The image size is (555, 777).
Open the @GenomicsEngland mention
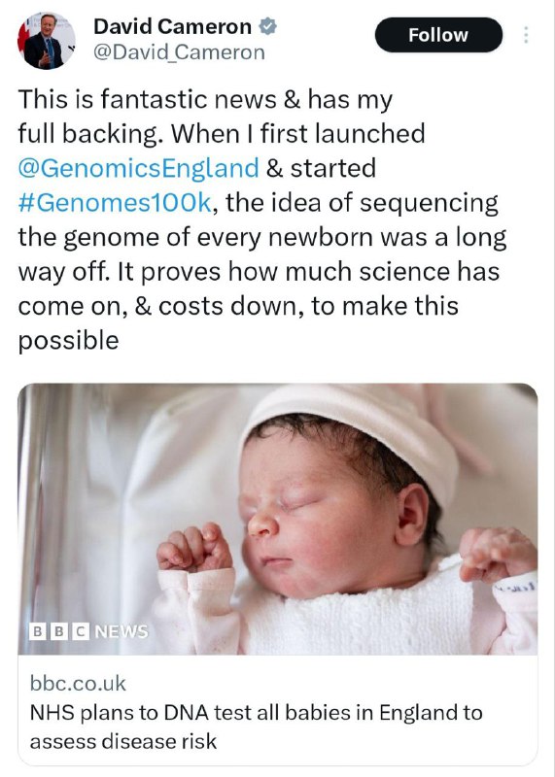[138, 168]
